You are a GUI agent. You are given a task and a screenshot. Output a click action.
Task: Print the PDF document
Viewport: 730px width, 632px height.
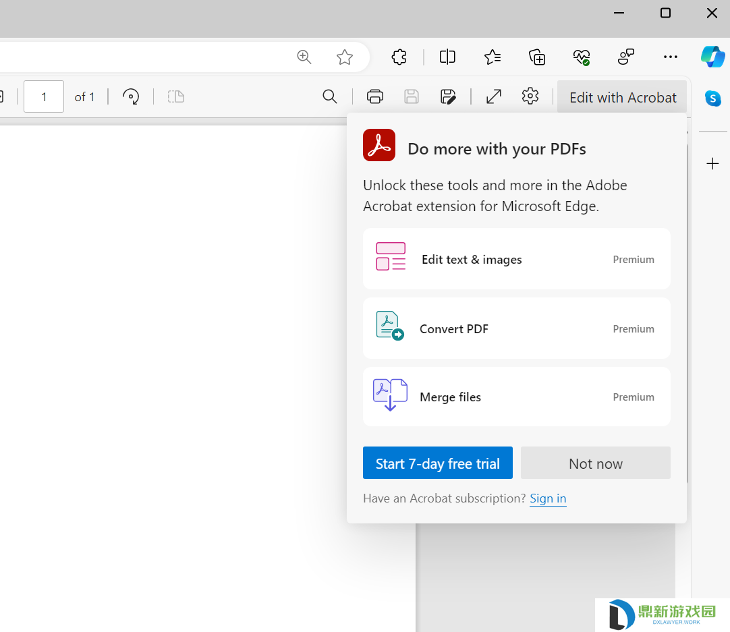point(374,96)
